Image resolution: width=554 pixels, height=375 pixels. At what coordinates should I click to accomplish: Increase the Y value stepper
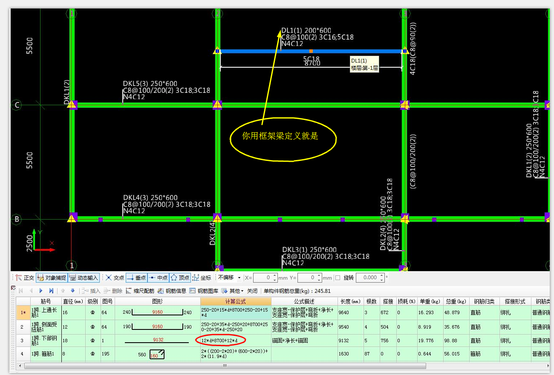(319, 276)
